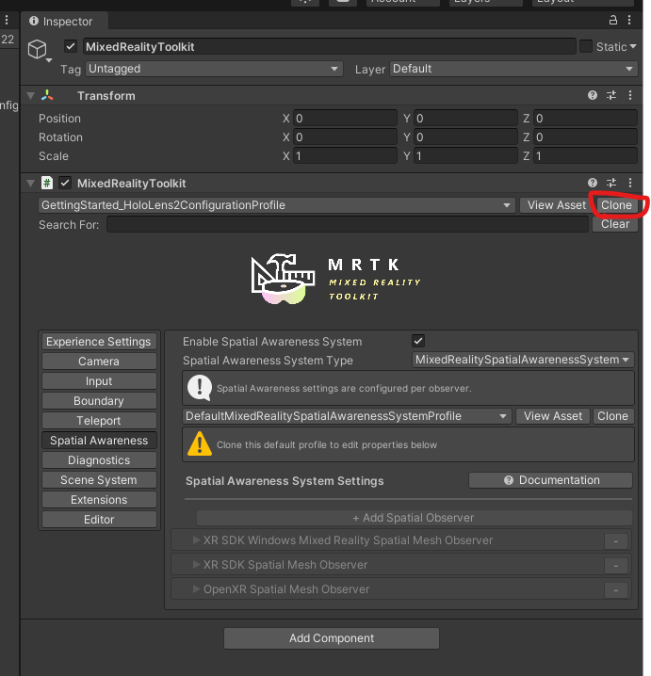Click Rotation Z value field
651x676 pixels.
coord(585,137)
